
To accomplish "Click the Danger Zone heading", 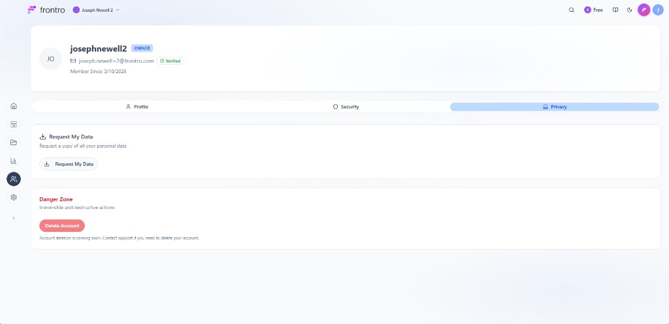I will tap(56, 199).
